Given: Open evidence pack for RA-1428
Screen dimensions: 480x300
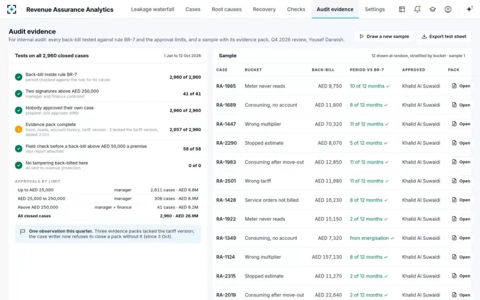Looking at the screenshot, I should coord(461,200).
